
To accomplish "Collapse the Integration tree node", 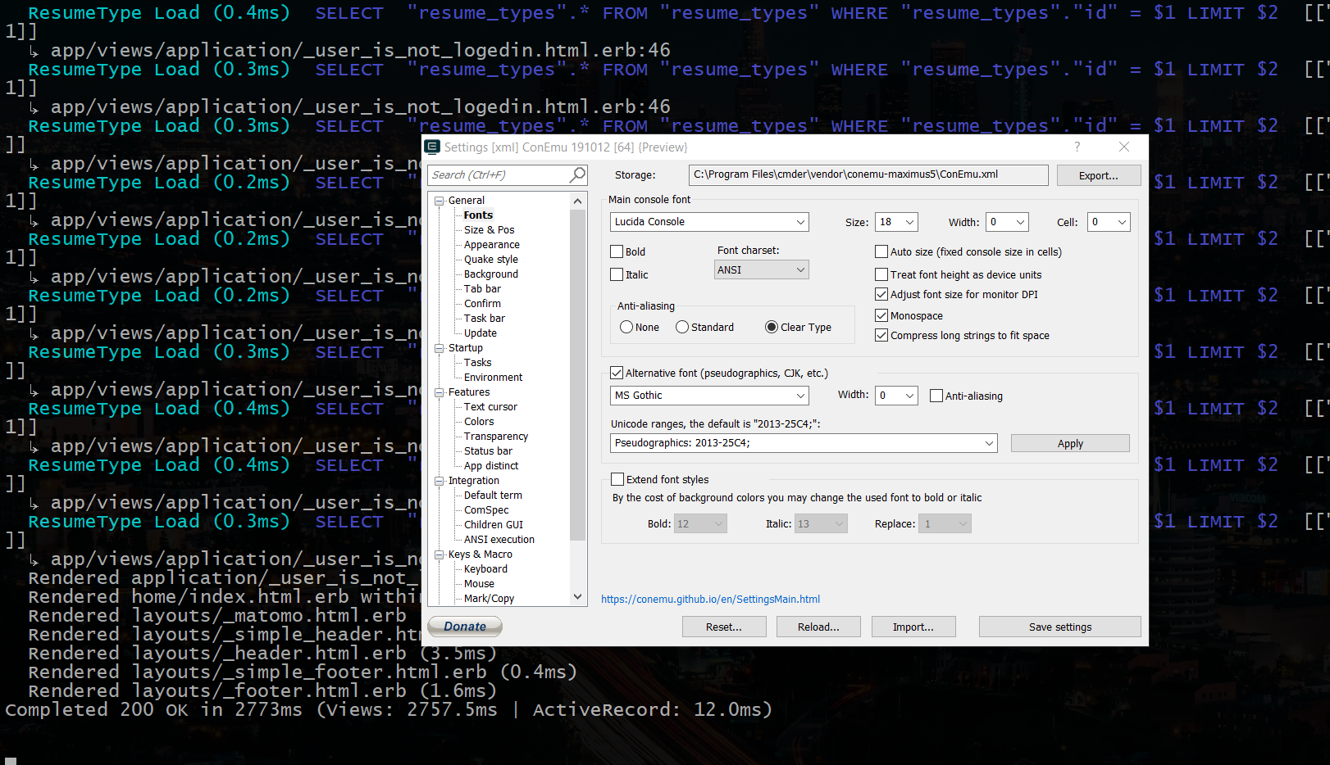I will click(x=439, y=481).
